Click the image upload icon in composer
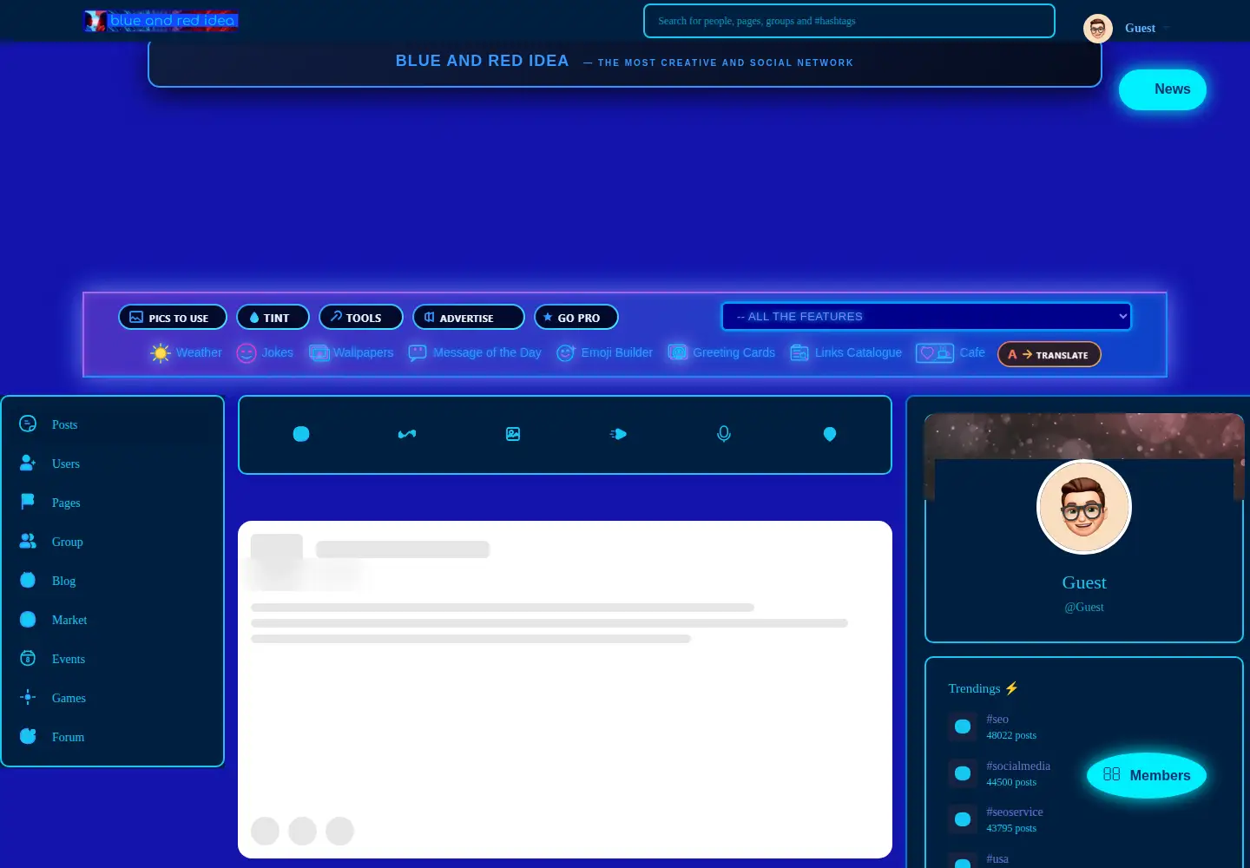 tap(513, 434)
